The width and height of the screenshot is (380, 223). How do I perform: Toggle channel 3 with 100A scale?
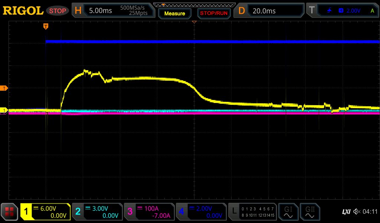pyautogui.click(x=149, y=212)
